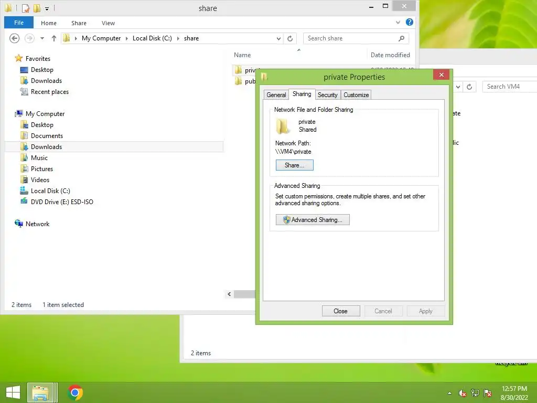Open the Home ribbon tab
This screenshot has width=537, height=403.
49,23
